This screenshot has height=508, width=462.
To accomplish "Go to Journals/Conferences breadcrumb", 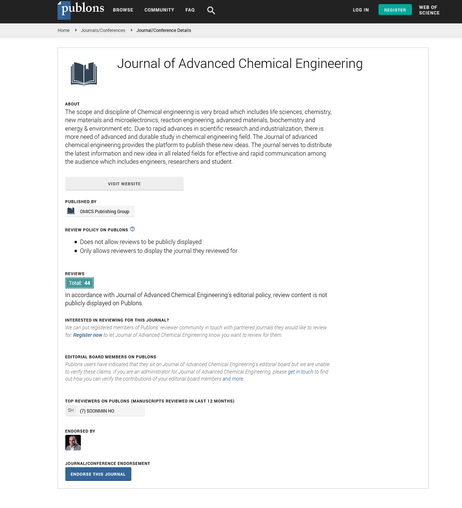I will click(103, 30).
